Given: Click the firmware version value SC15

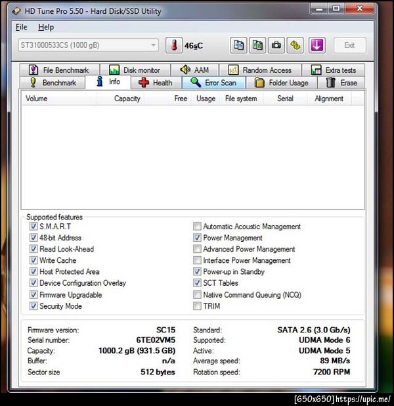Looking at the screenshot, I should (x=165, y=330).
